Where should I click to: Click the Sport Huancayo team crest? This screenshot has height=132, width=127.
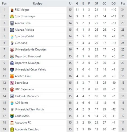pyautogui.click(x=12, y=16)
